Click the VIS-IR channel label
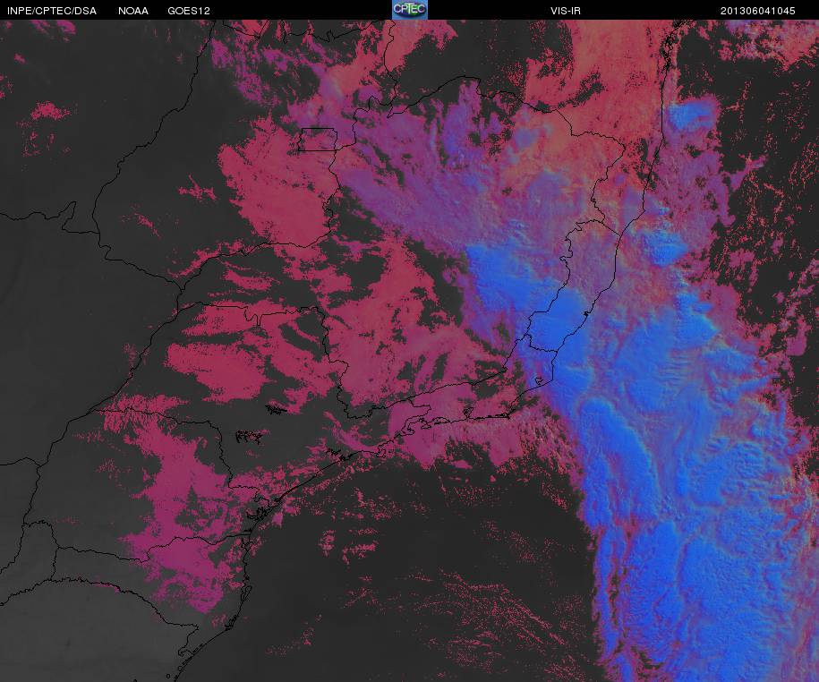Screen dimensions: 819x682 pos(565,11)
